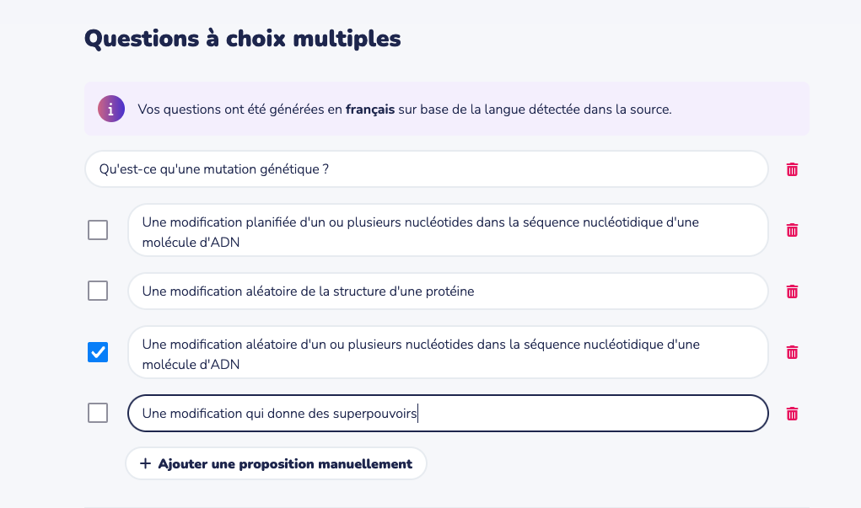Delete the 'superpouvoirs' answer using its trash icon
Viewport: 861px width, 508px height.
coord(792,414)
